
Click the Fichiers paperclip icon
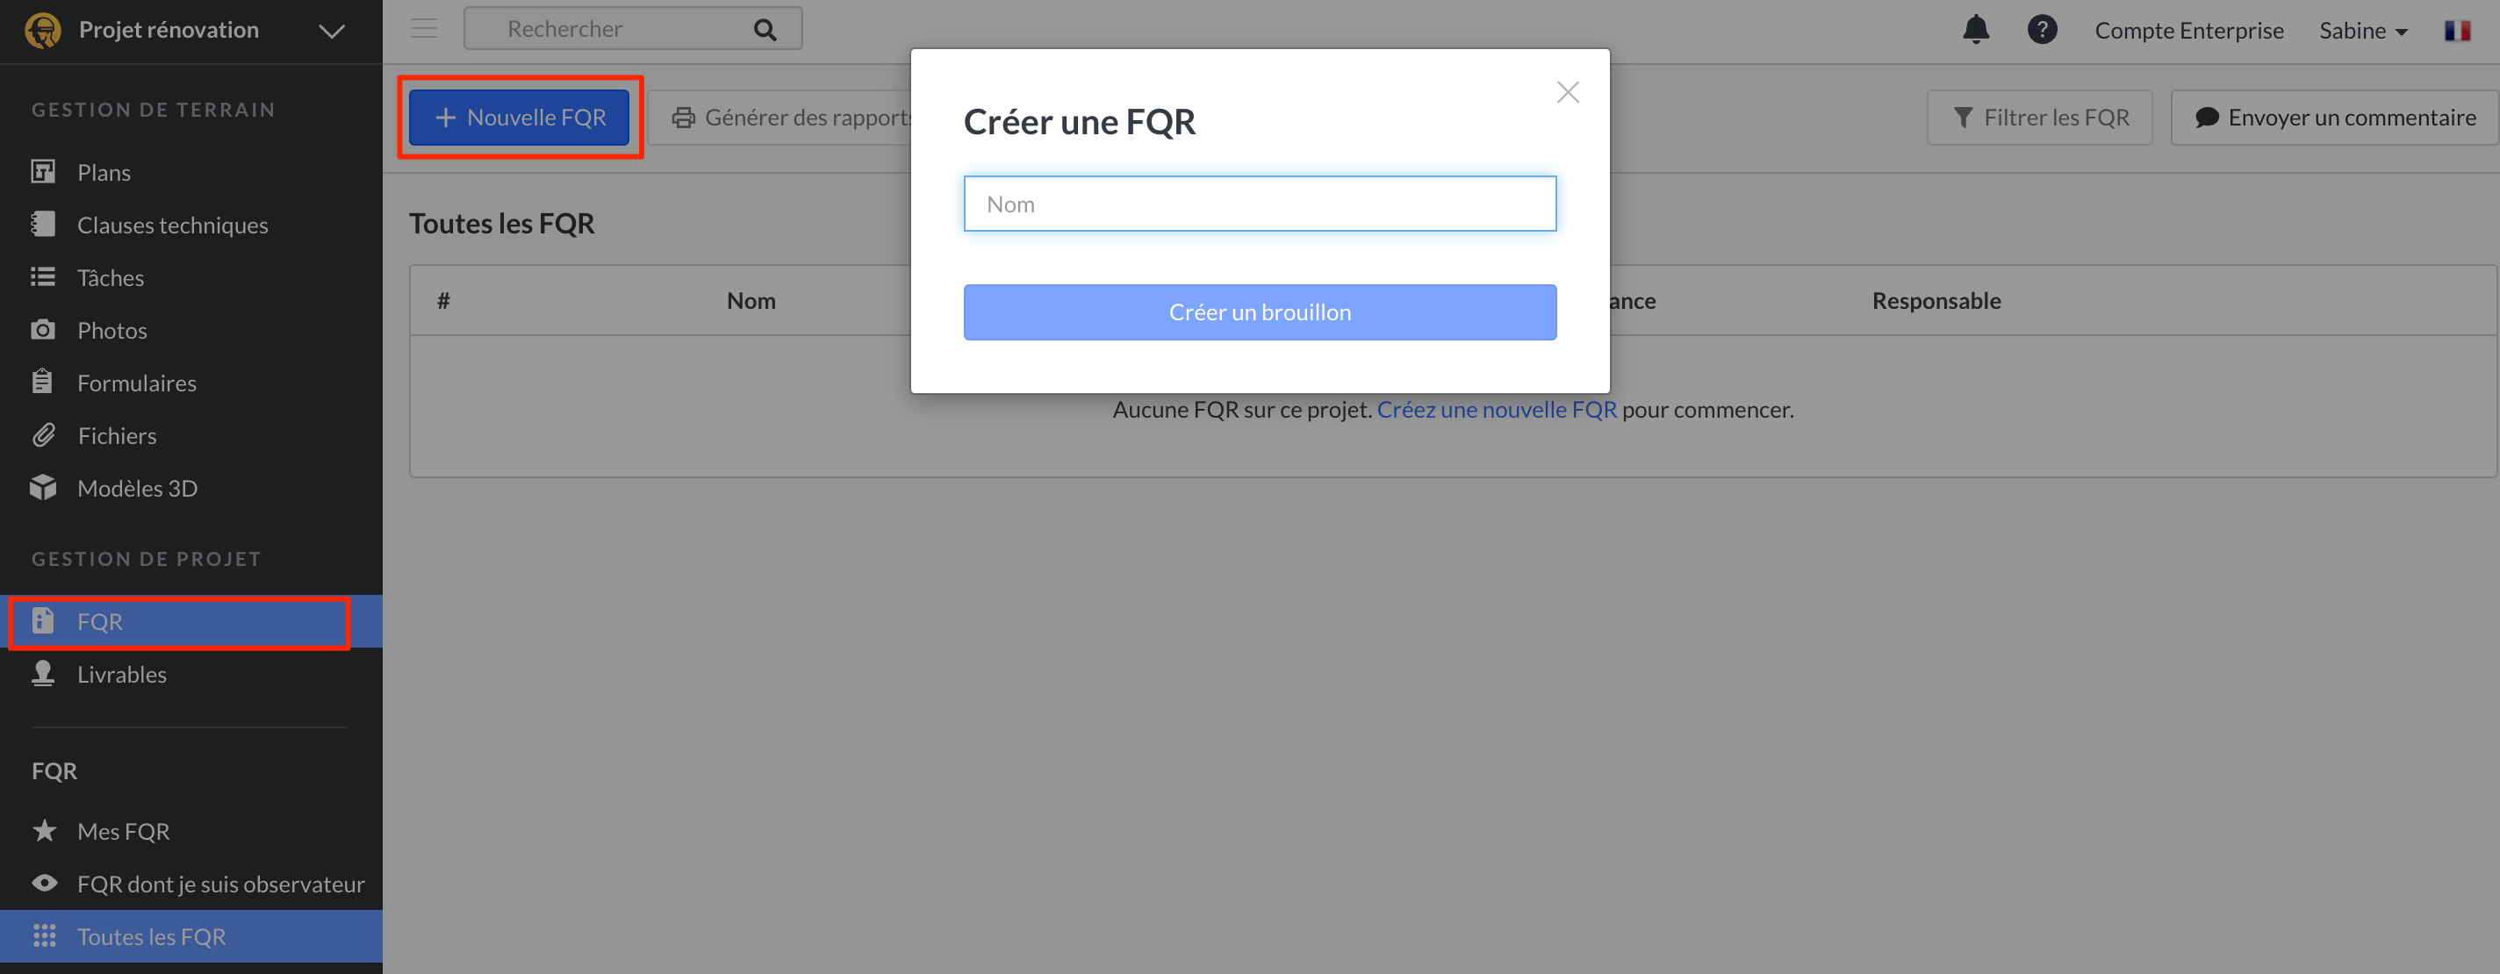pyautogui.click(x=43, y=434)
